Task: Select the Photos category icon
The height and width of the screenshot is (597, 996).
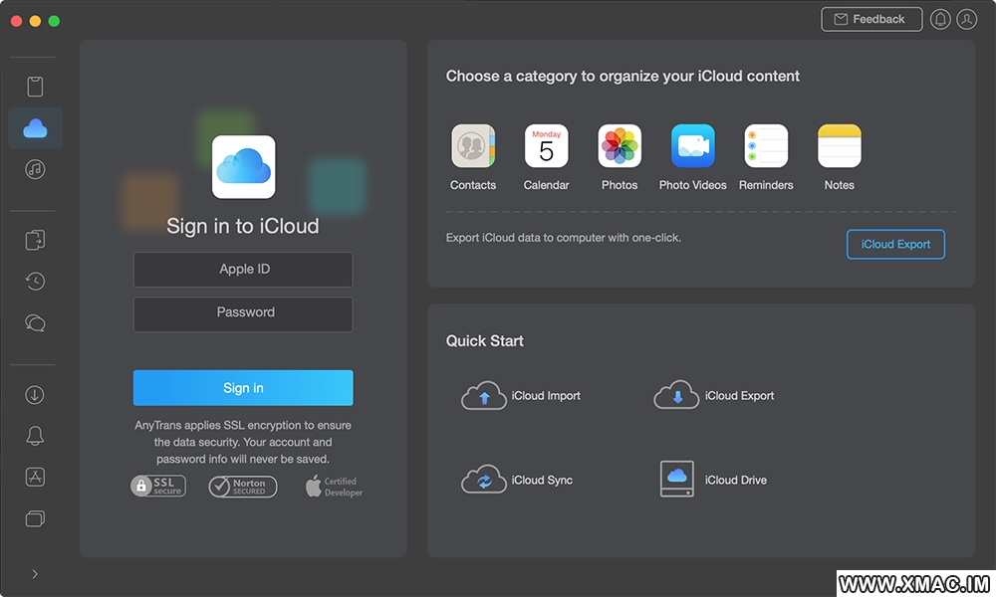Action: [x=620, y=146]
